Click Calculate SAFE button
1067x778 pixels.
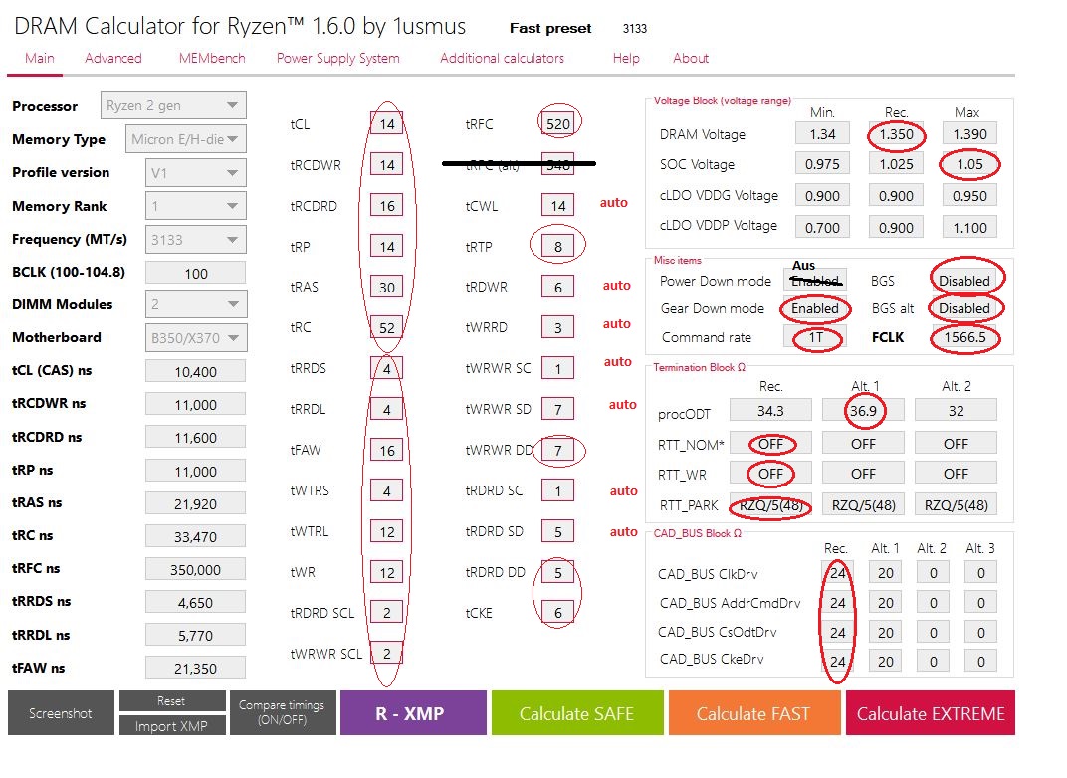tap(577, 712)
